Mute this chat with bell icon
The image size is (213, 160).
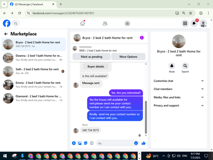(172, 66)
